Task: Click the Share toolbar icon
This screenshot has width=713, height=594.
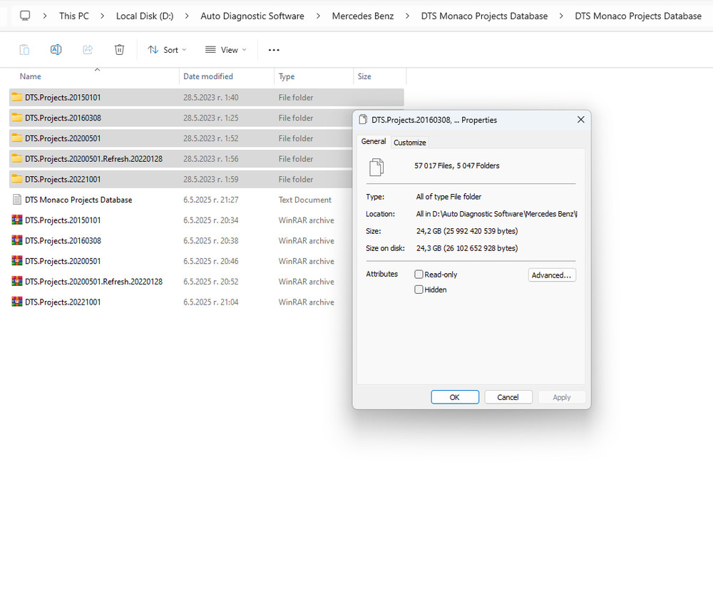Action: pyautogui.click(x=88, y=50)
